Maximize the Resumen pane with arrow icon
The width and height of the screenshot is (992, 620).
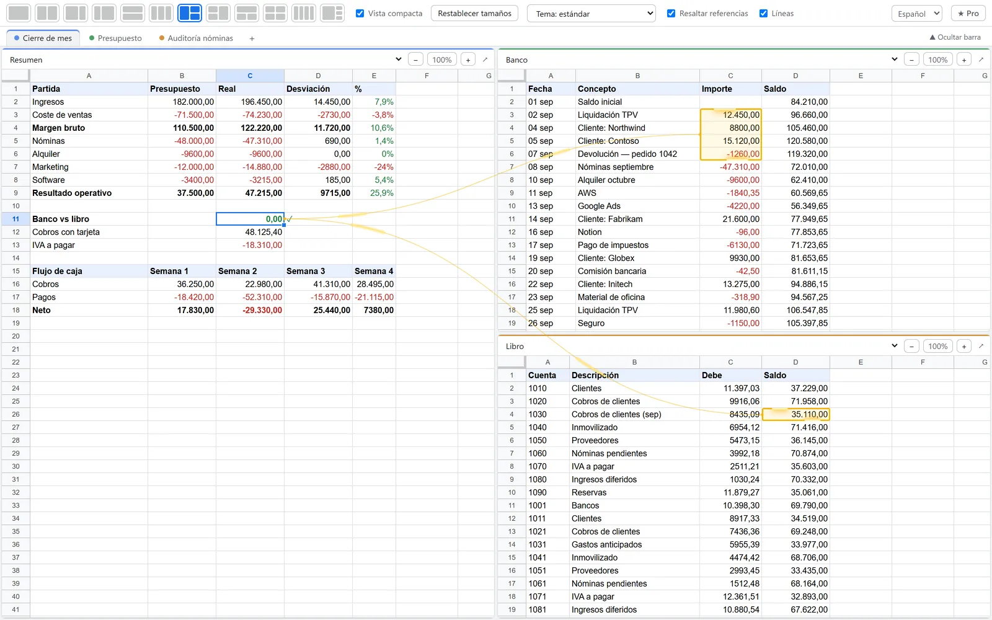(485, 60)
